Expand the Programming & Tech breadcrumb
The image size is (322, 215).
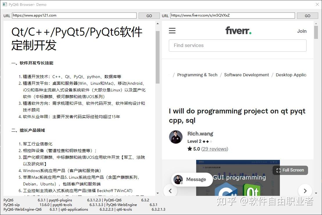[197, 75]
